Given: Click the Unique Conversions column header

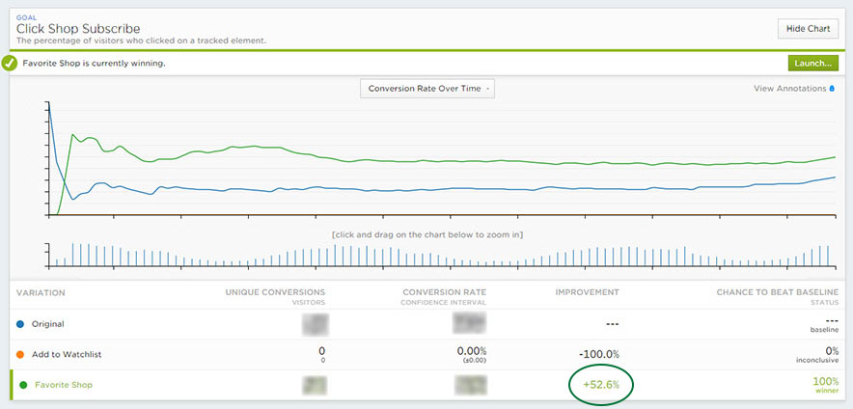Looking at the screenshot, I should point(275,292).
